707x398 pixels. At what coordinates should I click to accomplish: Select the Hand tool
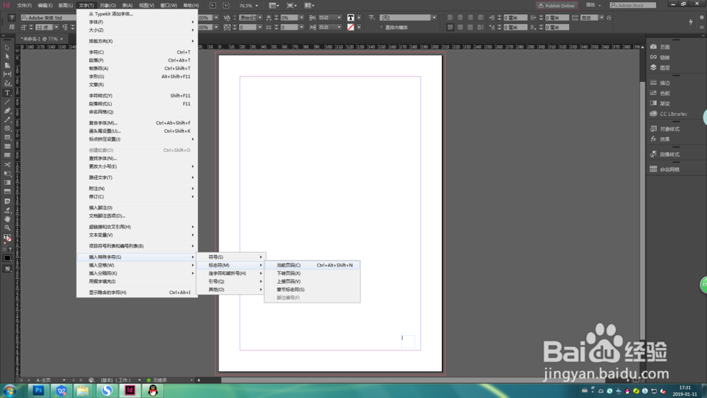point(7,219)
